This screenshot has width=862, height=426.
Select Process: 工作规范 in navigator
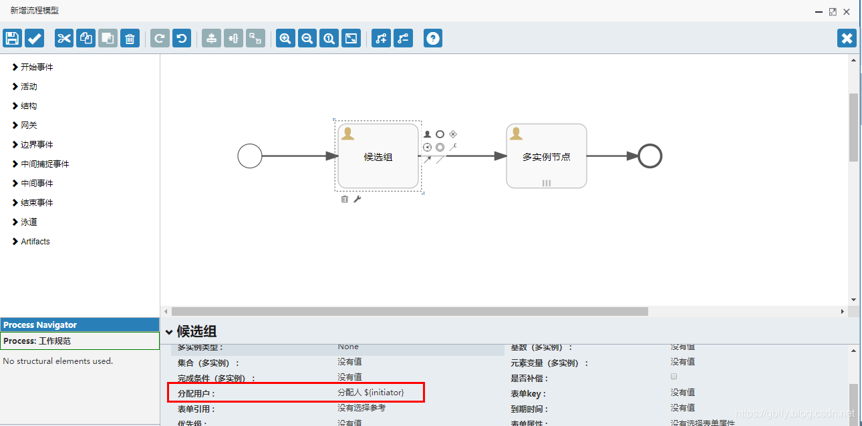[80, 341]
